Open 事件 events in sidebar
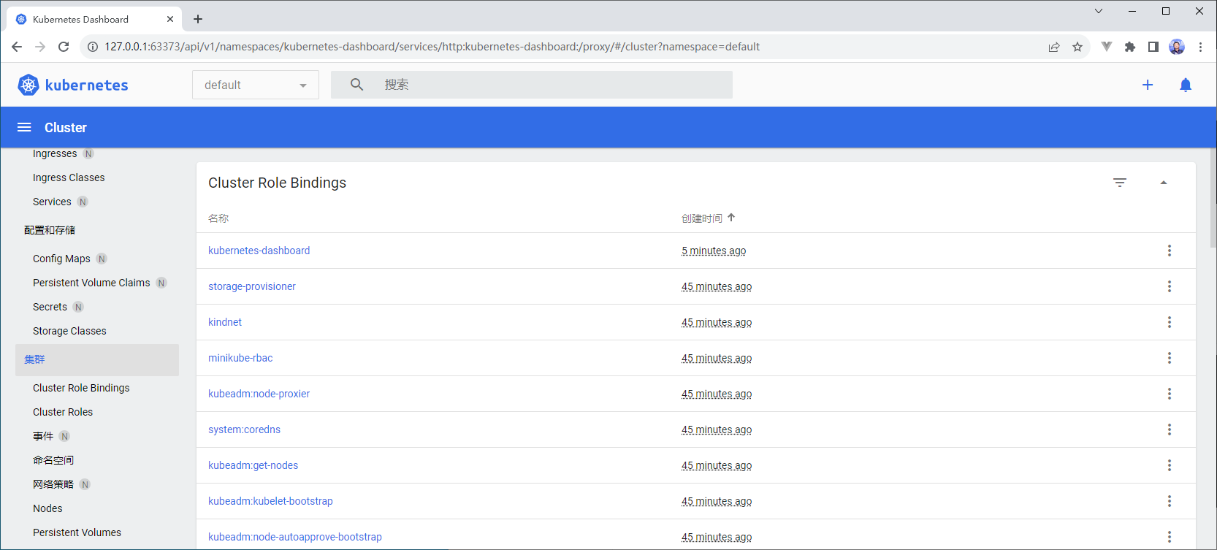 [43, 436]
